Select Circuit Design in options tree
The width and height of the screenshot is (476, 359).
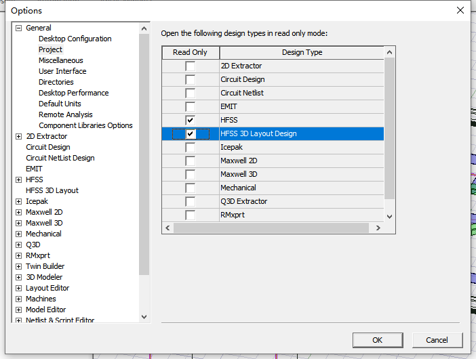[48, 147]
